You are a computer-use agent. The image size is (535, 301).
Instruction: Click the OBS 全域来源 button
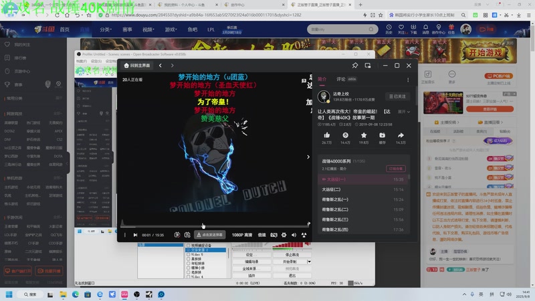coord(251,269)
